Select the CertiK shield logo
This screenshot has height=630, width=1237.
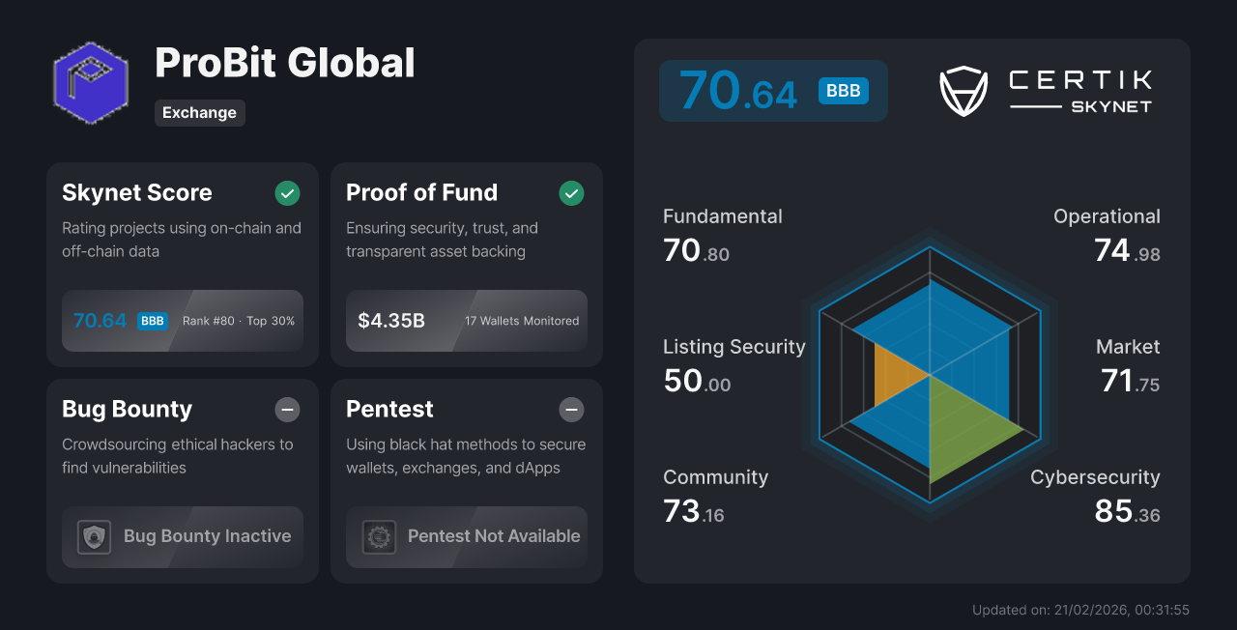coord(963,91)
